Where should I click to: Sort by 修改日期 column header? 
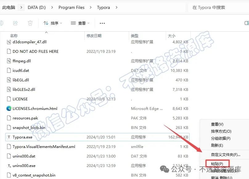94,36
